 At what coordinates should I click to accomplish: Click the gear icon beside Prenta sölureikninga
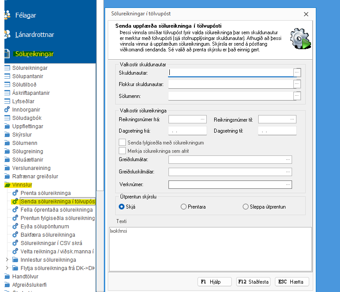pos(15,193)
